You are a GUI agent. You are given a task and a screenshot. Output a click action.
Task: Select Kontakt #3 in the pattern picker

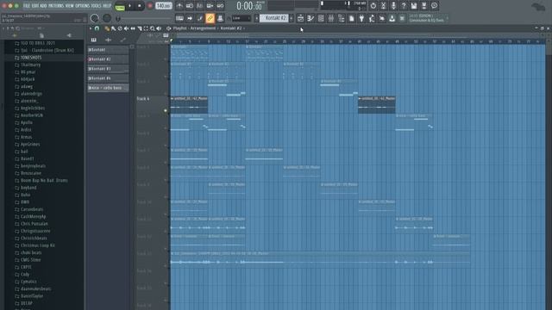click(x=108, y=69)
